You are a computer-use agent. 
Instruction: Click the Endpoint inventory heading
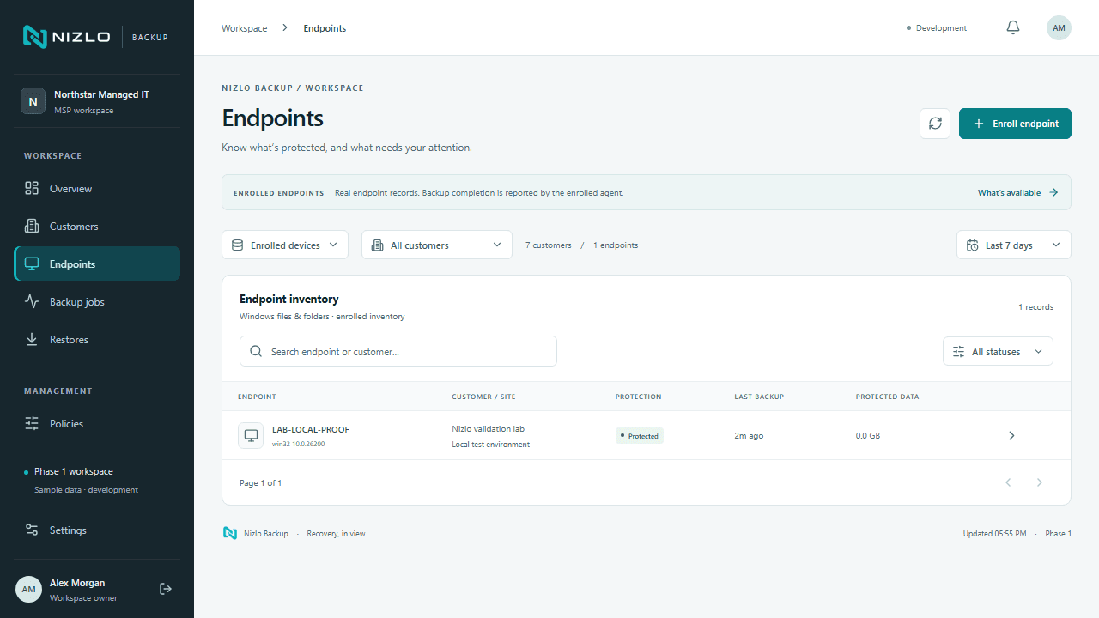[289, 300]
